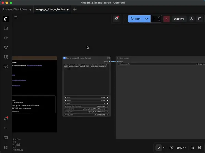The height and width of the screenshot is (153, 205).
Task: Click the height value 1024
Action: 103,100
